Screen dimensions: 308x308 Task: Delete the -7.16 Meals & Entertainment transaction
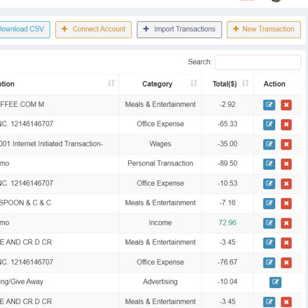coord(286,203)
